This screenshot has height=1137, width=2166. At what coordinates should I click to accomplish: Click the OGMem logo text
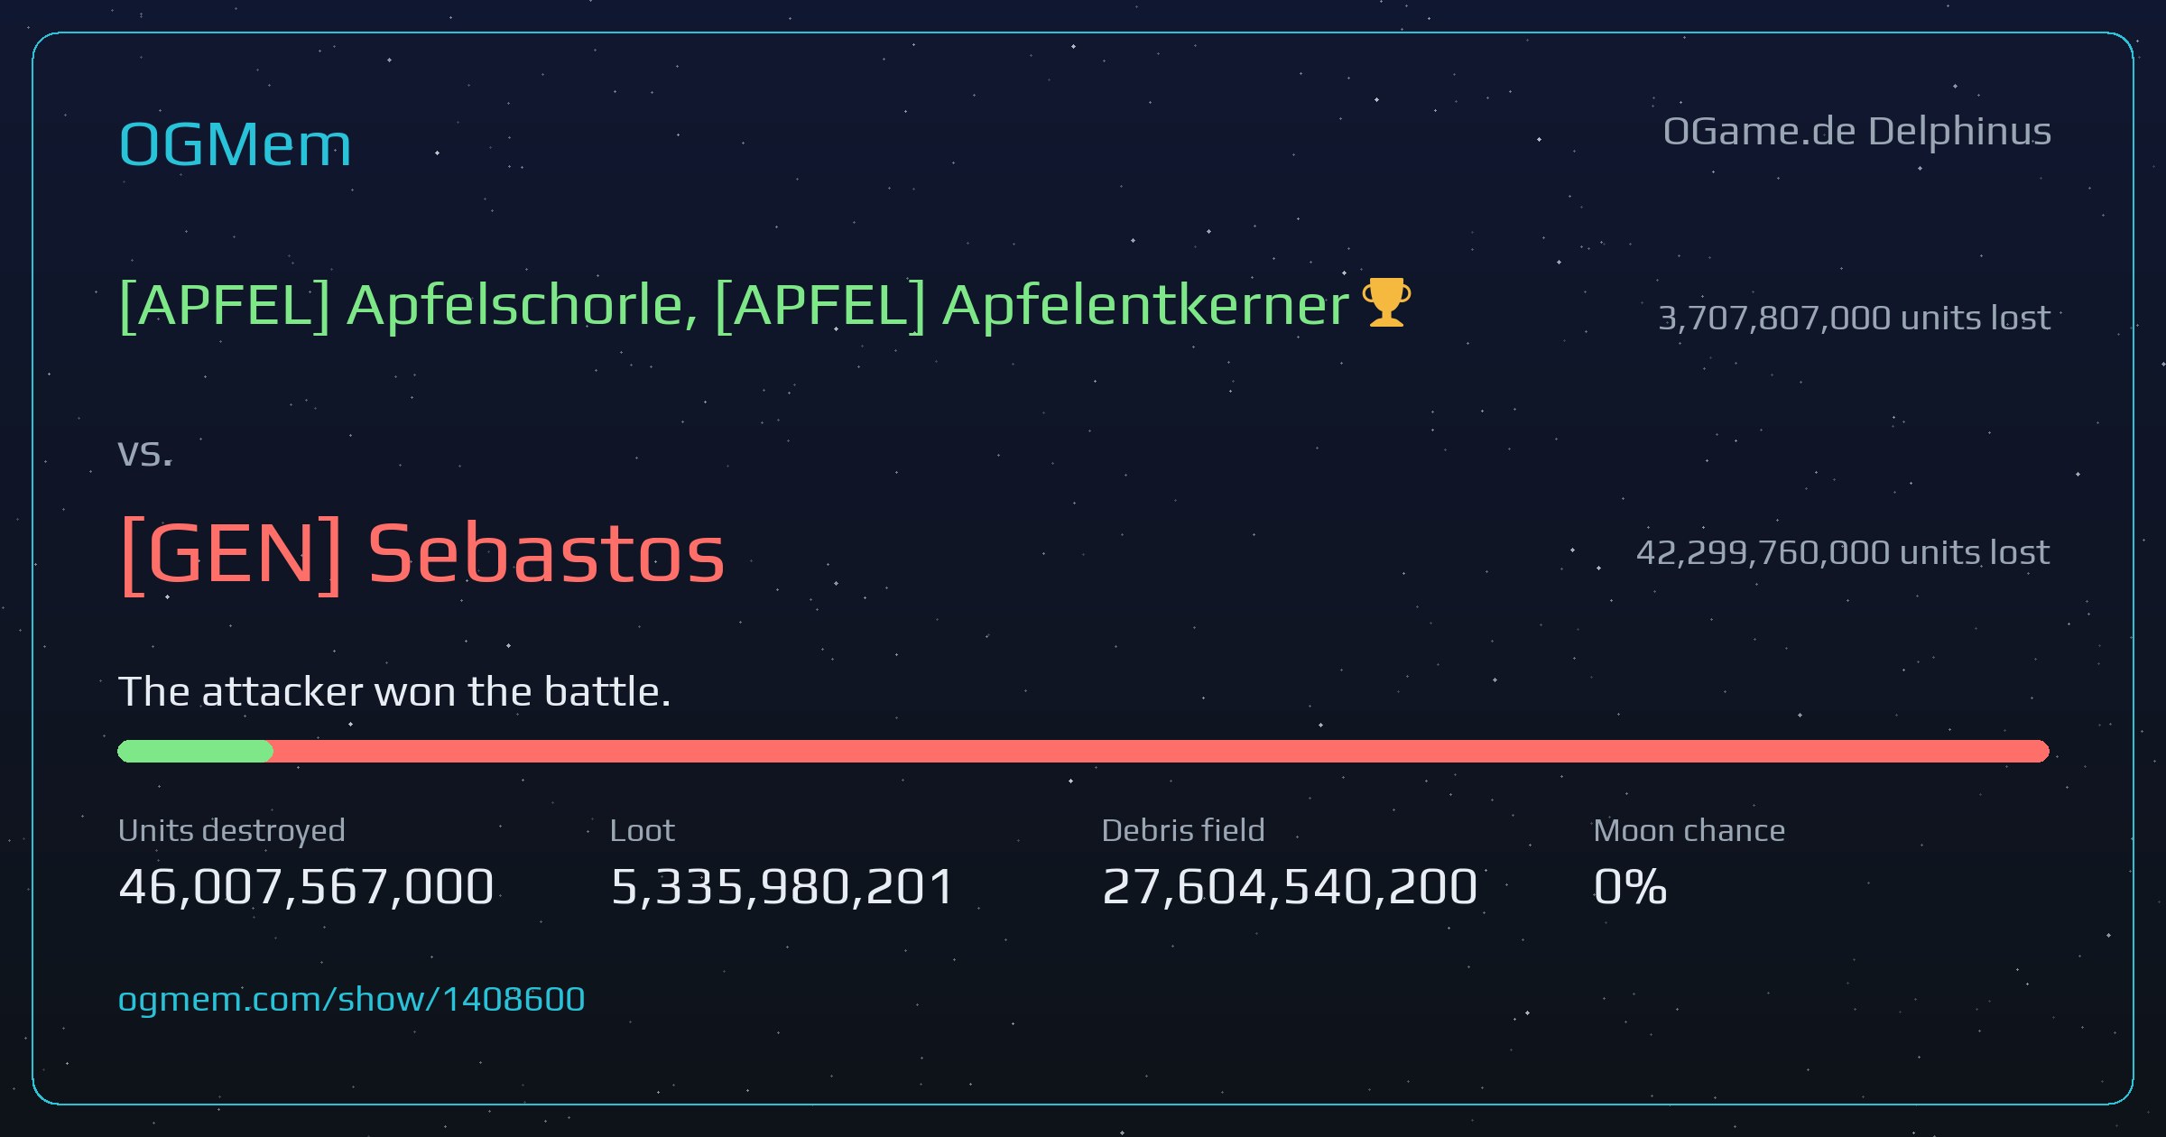(x=235, y=144)
